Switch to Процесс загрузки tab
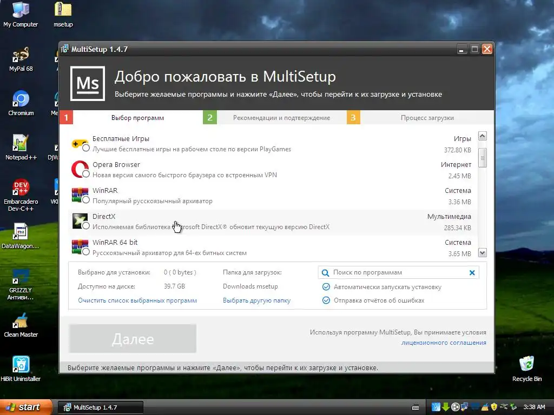Image resolution: width=554 pixels, height=415 pixels. coord(420,117)
